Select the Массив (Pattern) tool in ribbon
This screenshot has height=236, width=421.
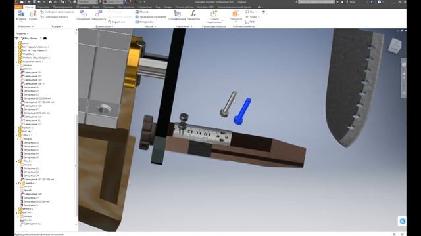(x=142, y=12)
